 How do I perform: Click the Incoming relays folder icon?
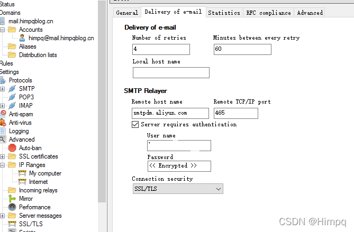[x=12, y=190]
